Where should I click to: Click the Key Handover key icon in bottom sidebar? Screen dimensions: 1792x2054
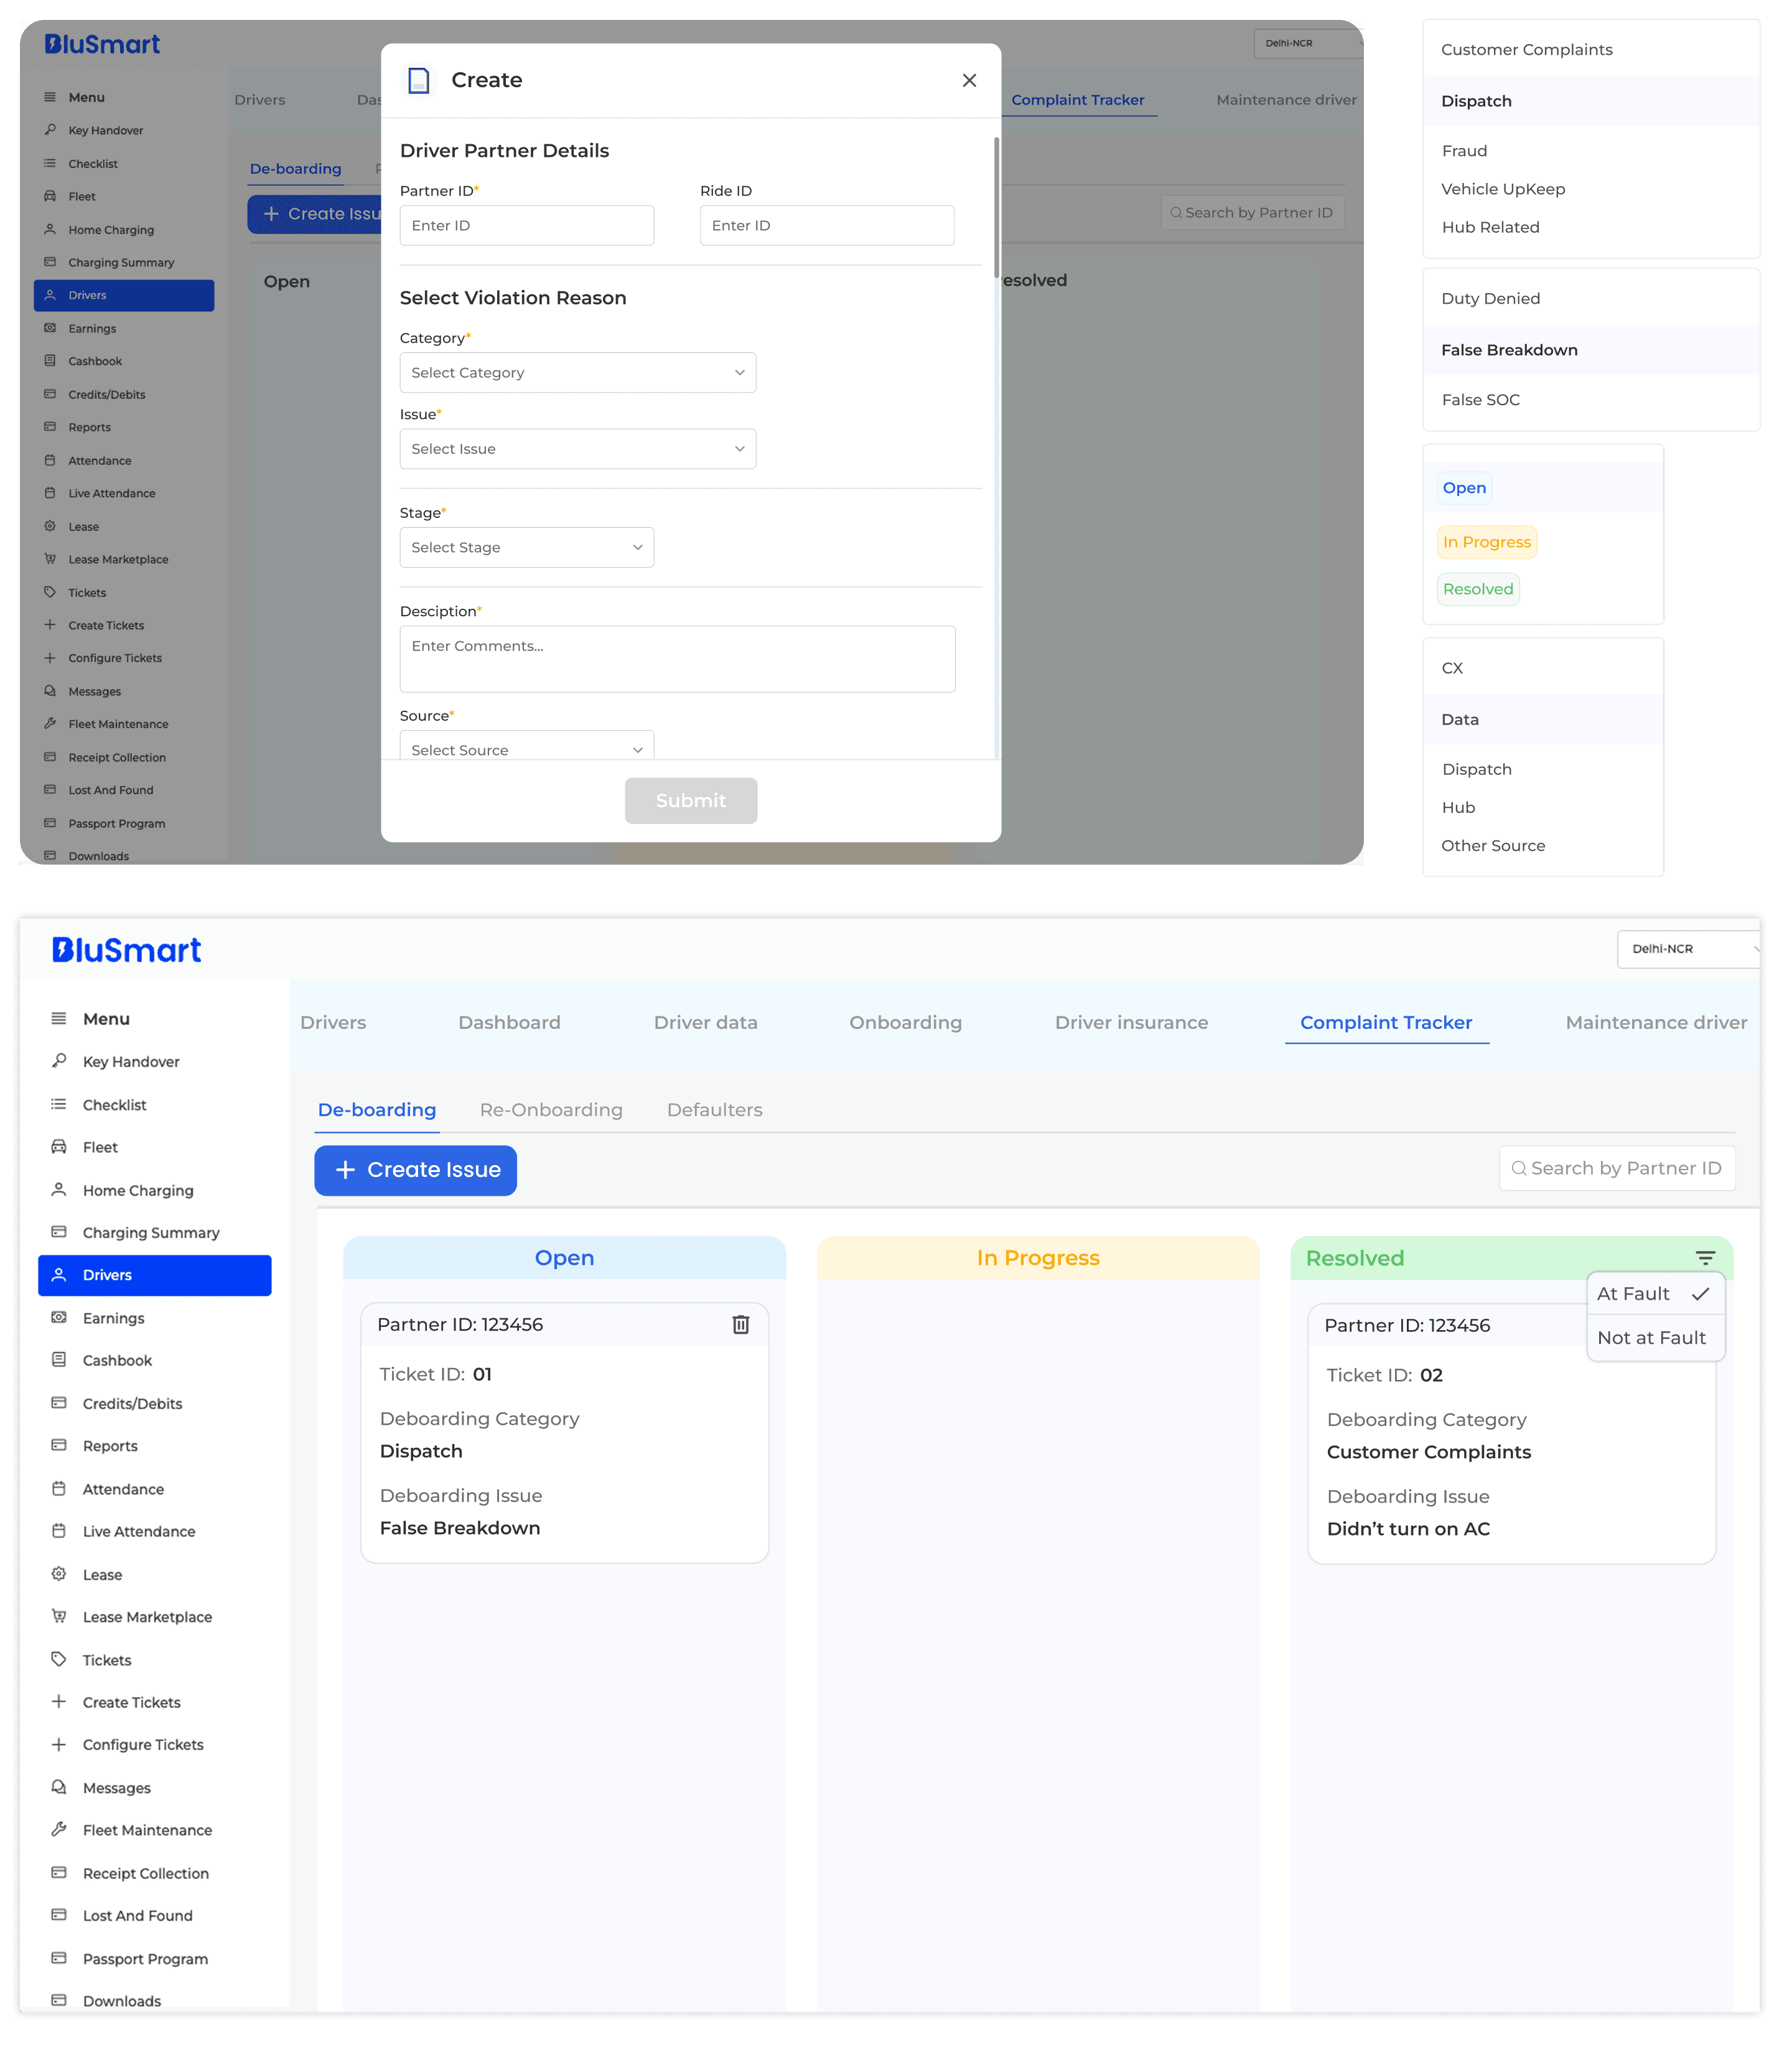coord(59,1061)
